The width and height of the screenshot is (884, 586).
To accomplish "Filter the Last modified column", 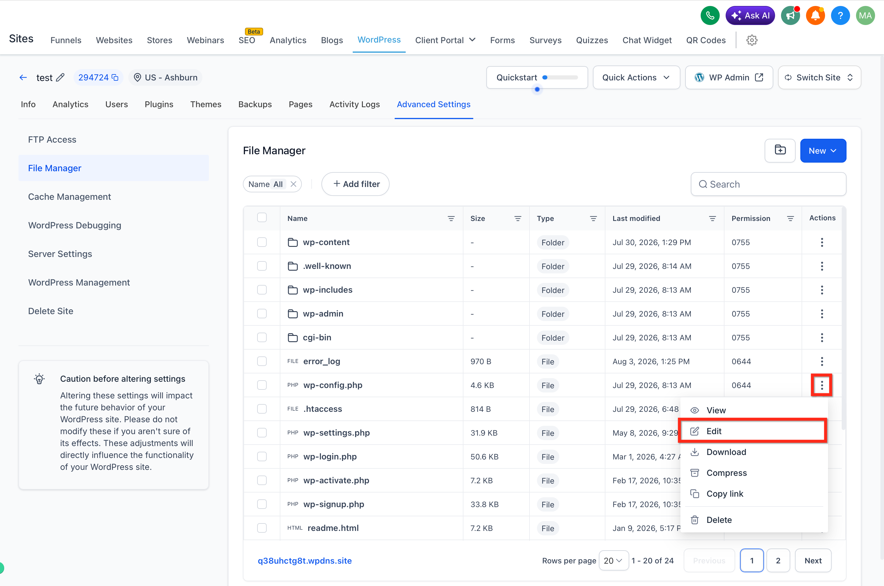I will click(x=712, y=218).
